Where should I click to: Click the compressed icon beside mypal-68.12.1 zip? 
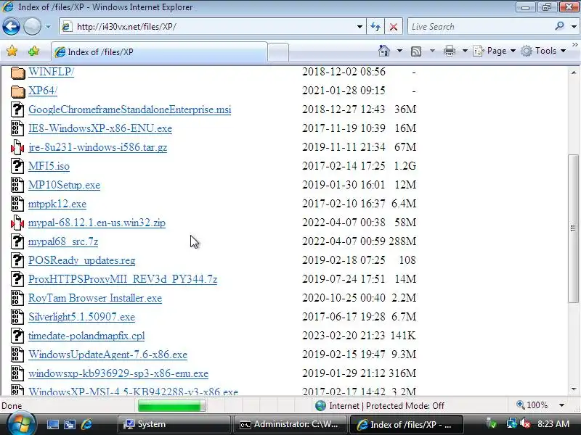(17, 223)
